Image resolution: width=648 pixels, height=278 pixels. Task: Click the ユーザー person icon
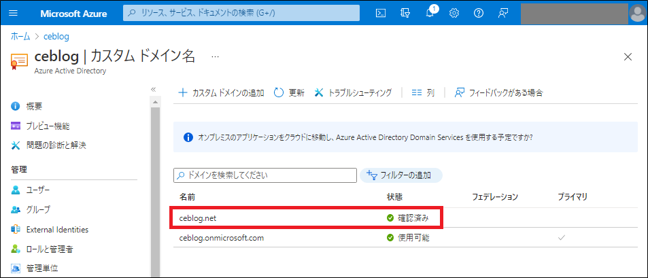(x=16, y=190)
